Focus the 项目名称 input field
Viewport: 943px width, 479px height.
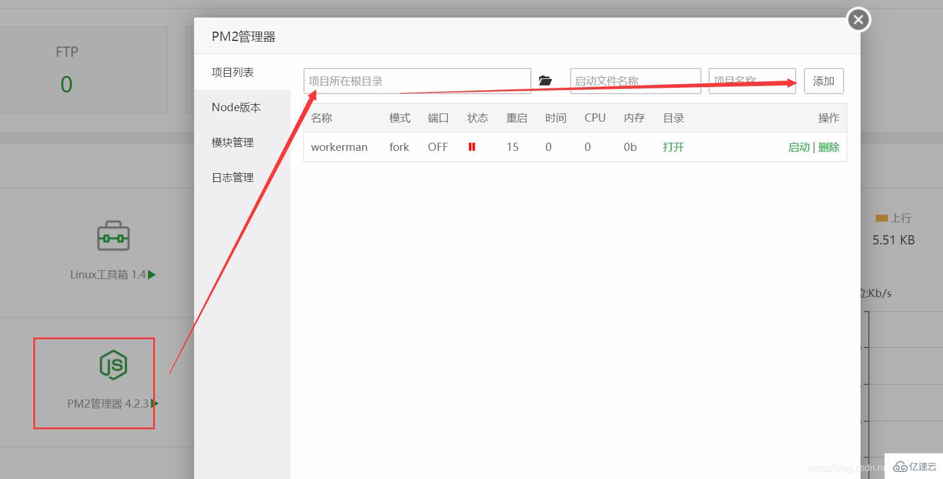752,81
